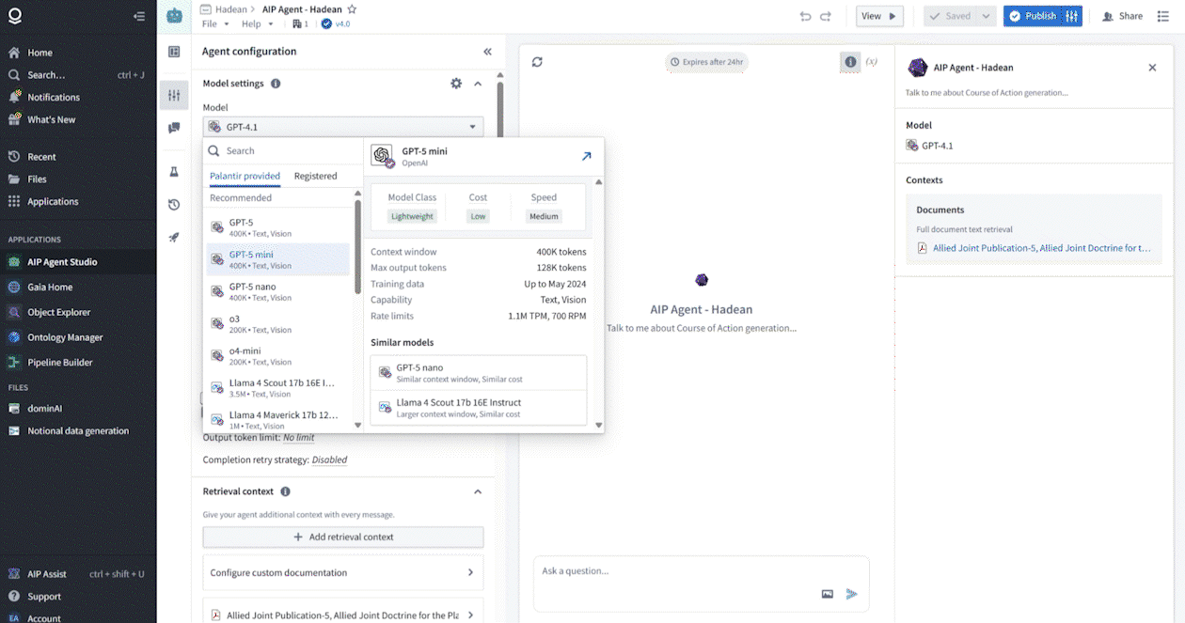Viewport: 1185px width, 623px height.
Task: Click the image upload icon in chat box
Action: [828, 594]
